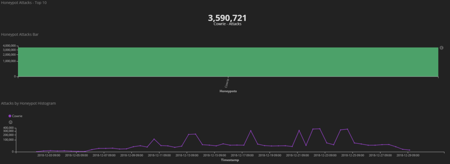Click the 1,000,000 y-axis label
The width and height of the screenshot is (450, 164).
[x=9, y=61]
